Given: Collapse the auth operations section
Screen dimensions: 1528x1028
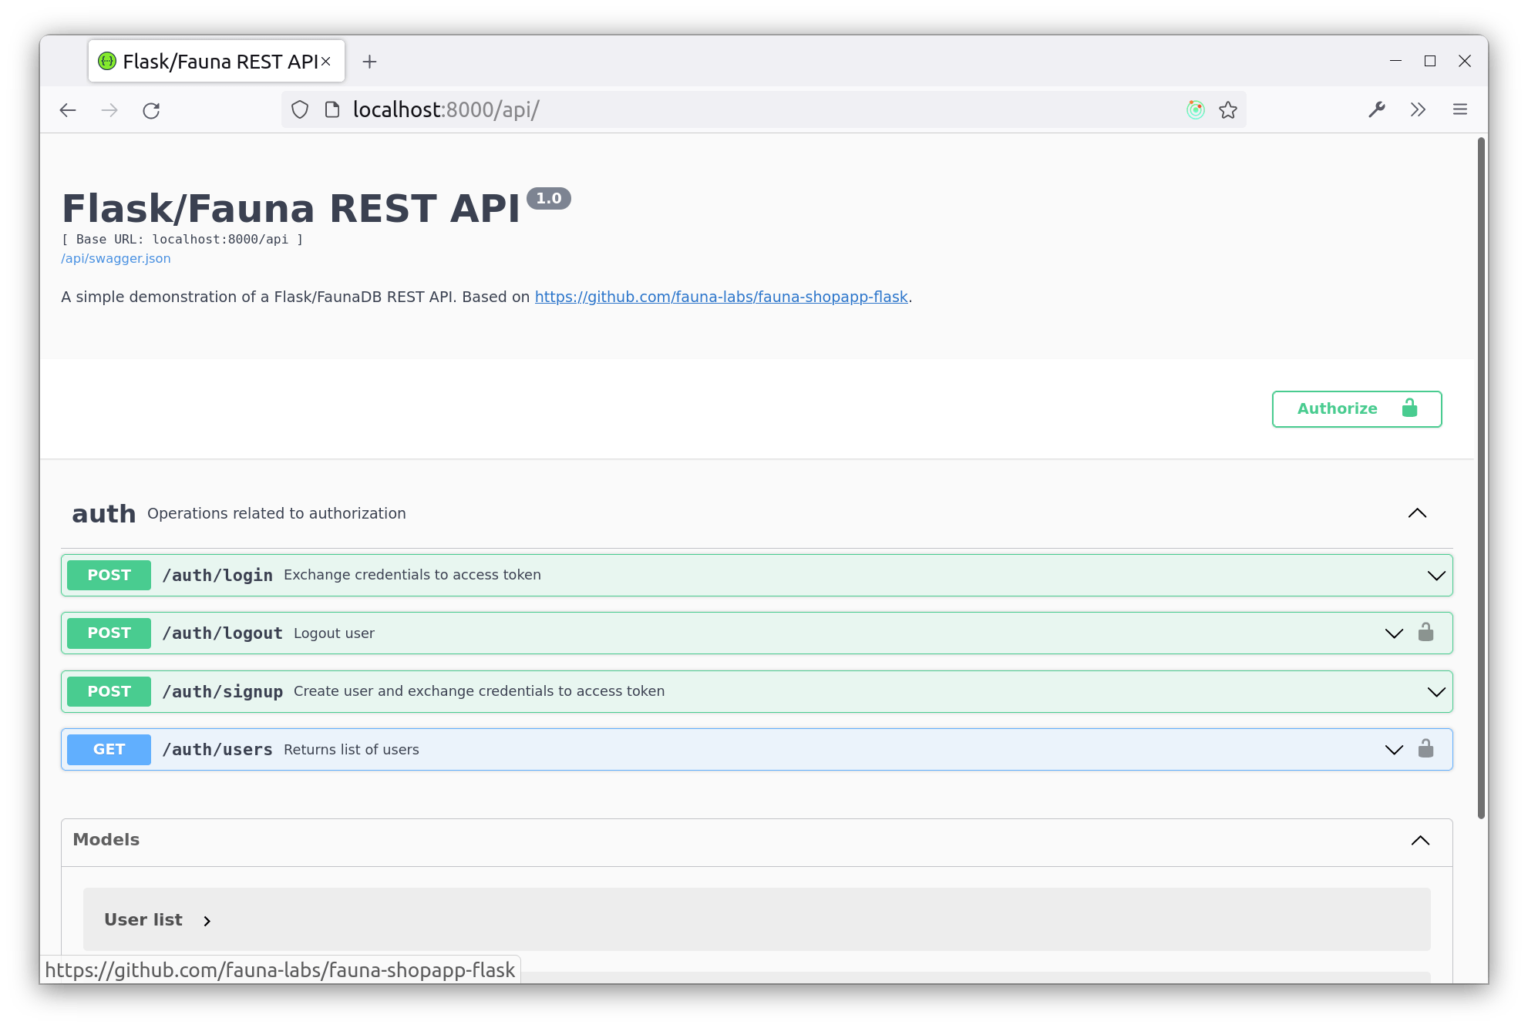Looking at the screenshot, I should click(x=1417, y=512).
